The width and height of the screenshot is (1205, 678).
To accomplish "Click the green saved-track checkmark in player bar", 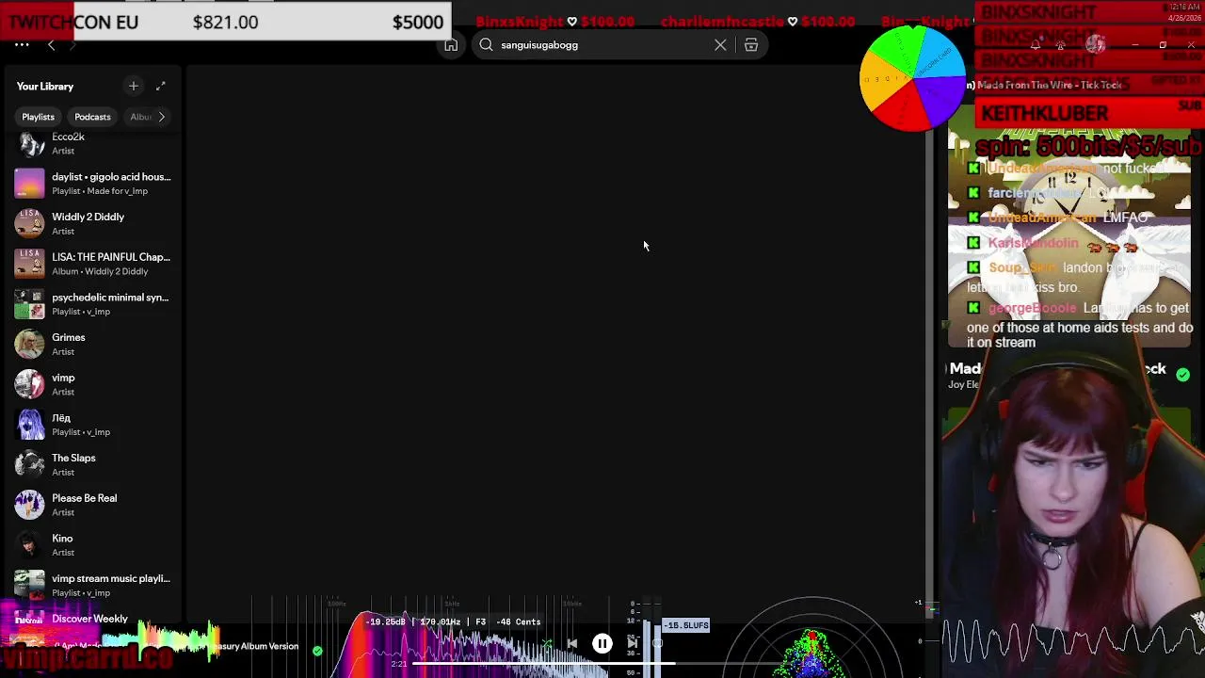I will 317,651.
